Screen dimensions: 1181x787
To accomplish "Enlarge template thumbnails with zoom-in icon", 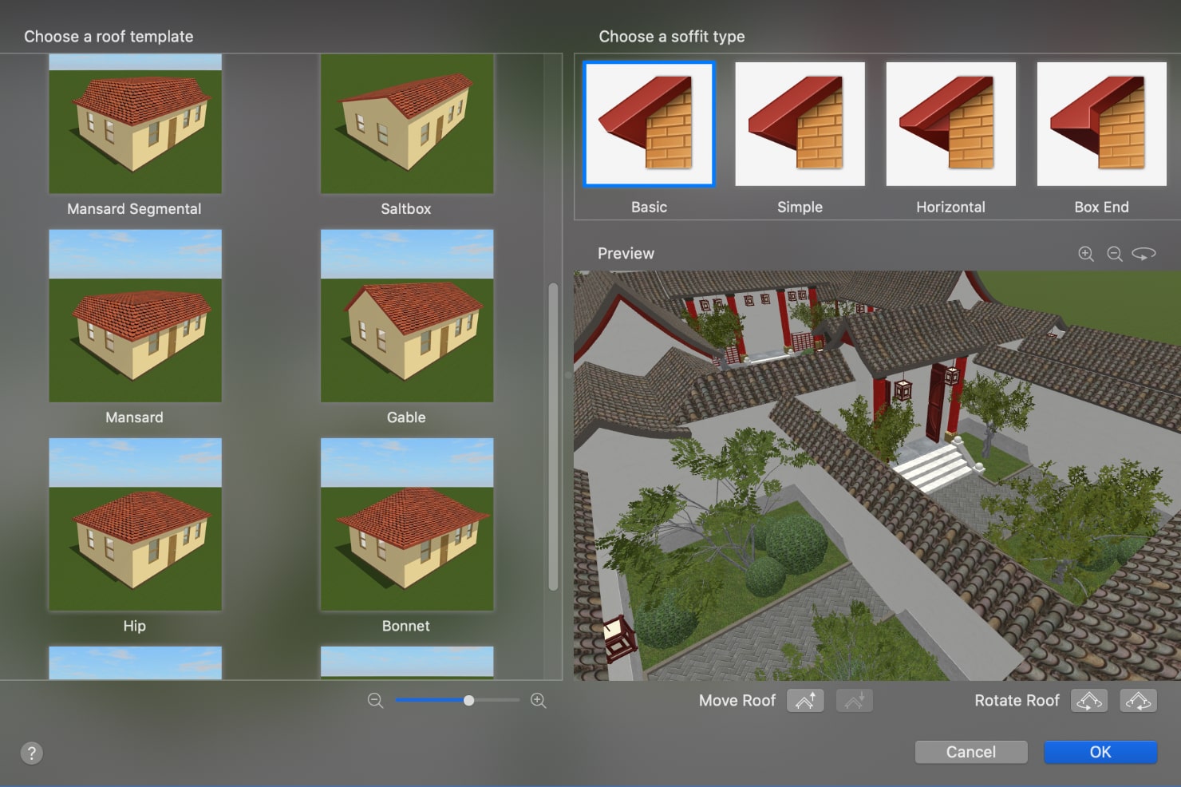I will click(539, 701).
